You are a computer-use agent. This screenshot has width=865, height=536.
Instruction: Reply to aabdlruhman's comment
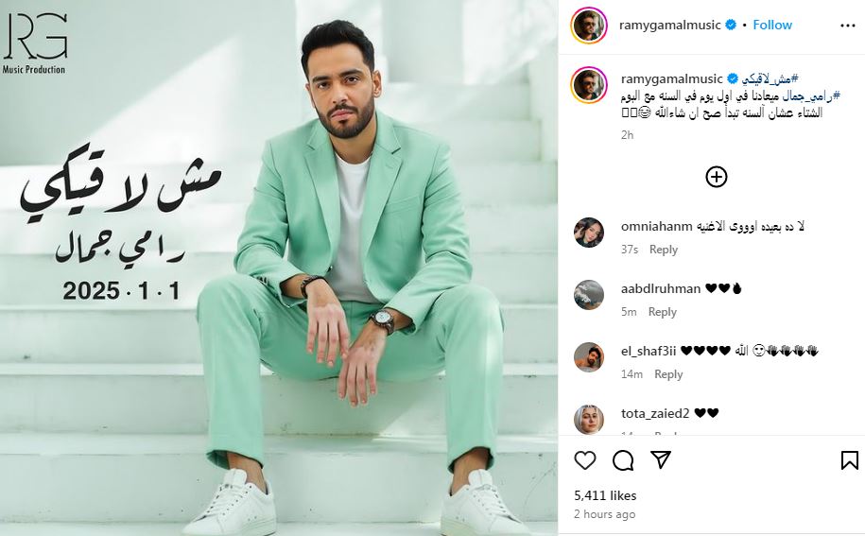pyautogui.click(x=663, y=312)
